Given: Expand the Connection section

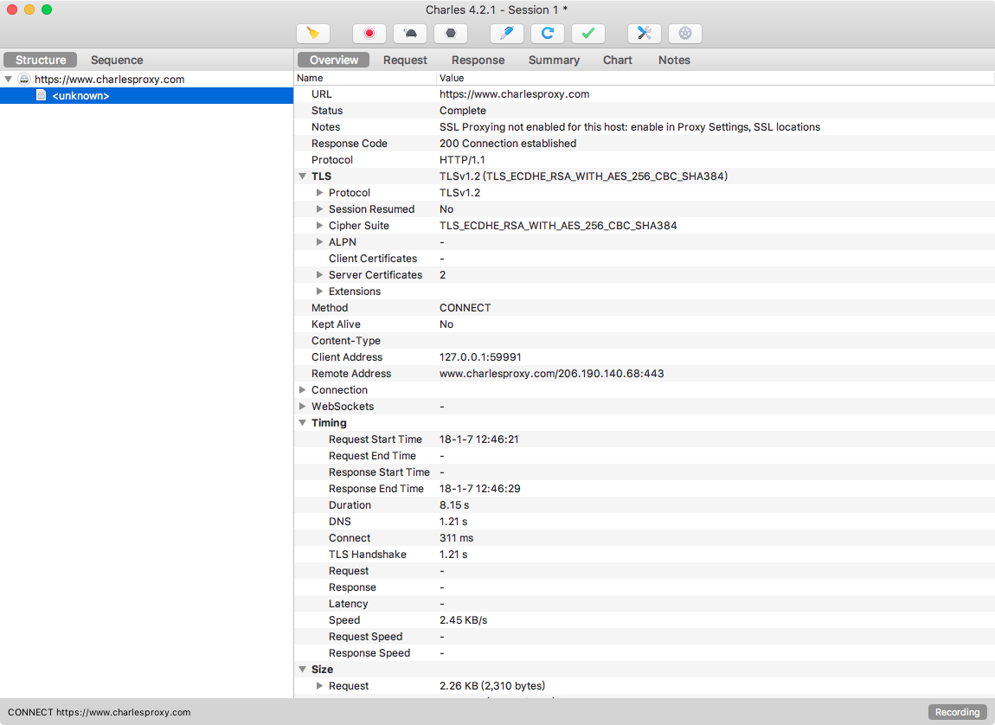Looking at the screenshot, I should point(303,390).
